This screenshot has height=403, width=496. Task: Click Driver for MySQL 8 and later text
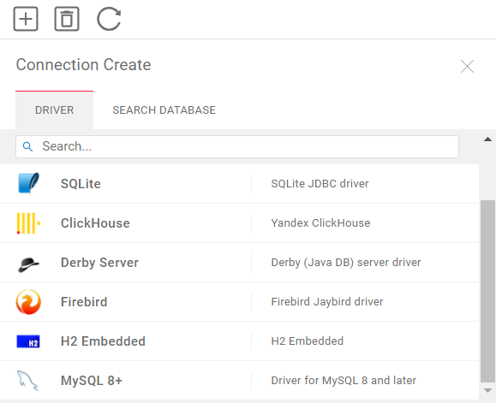click(x=344, y=381)
